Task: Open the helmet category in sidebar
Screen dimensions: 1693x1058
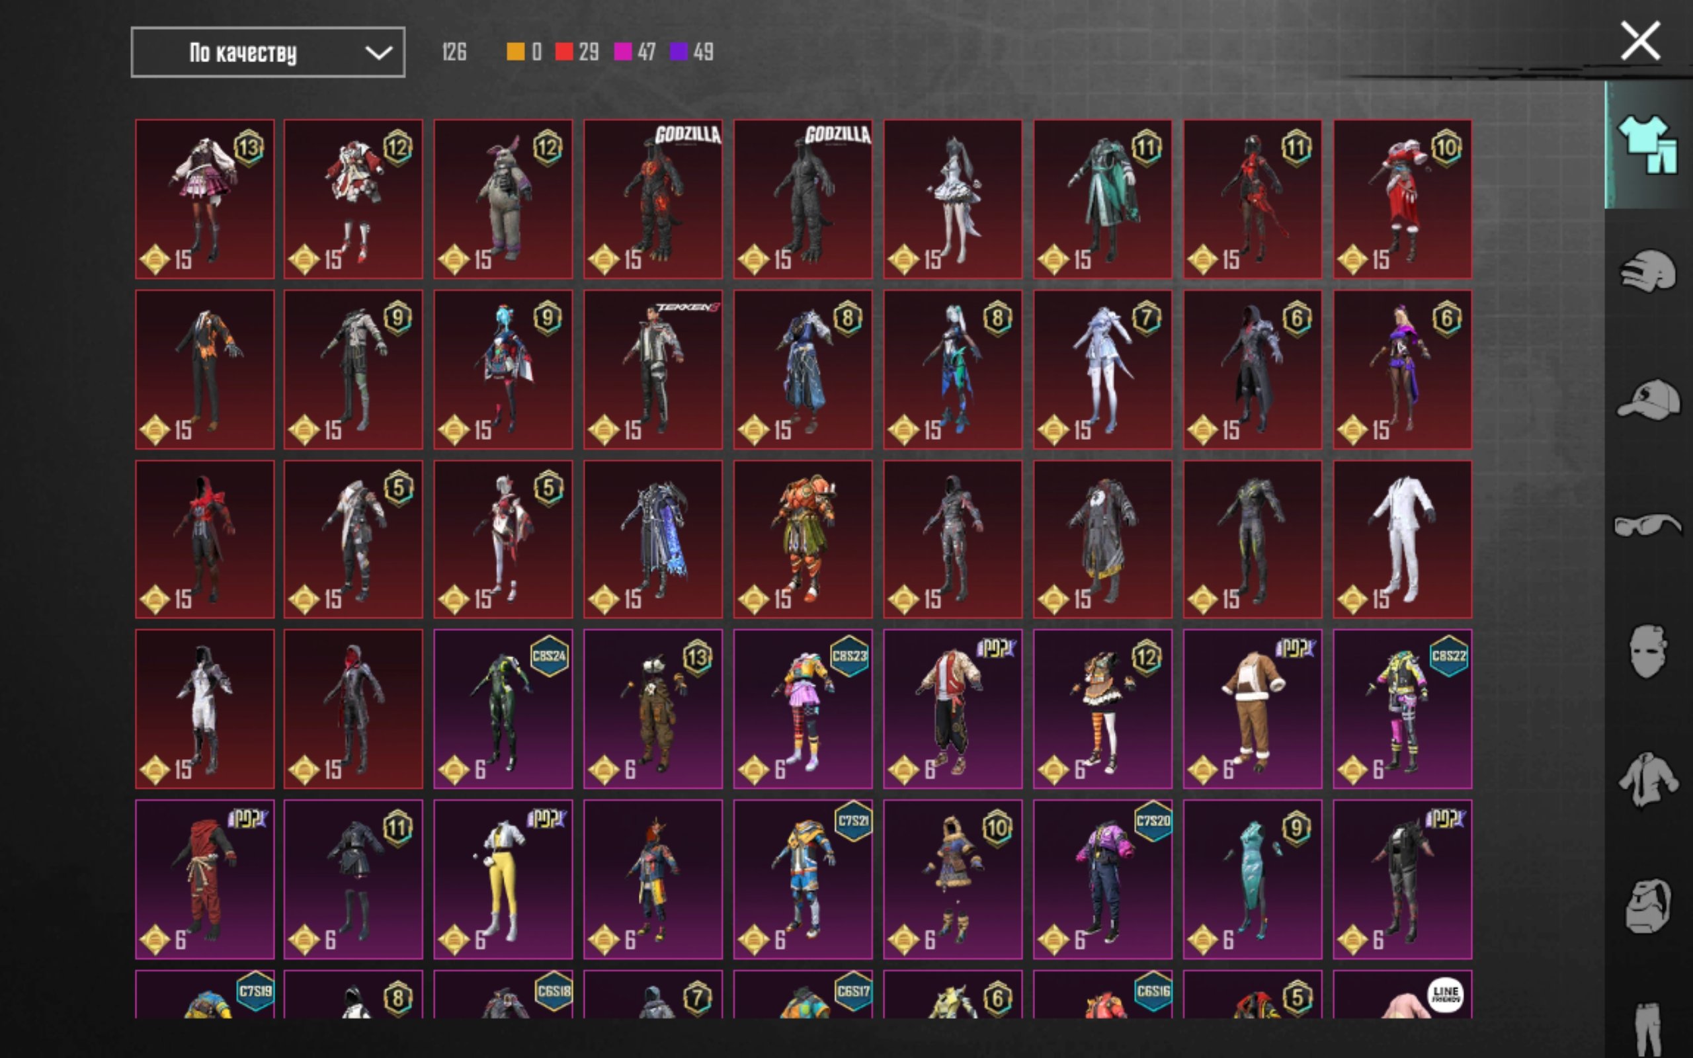Action: coord(1647,270)
